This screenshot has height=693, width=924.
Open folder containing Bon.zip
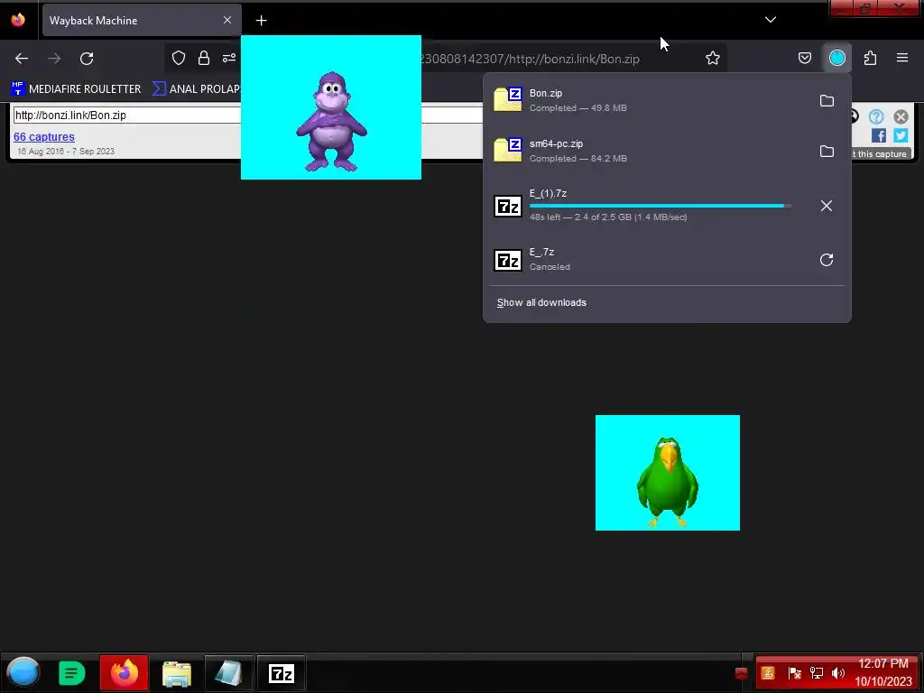coord(827,101)
